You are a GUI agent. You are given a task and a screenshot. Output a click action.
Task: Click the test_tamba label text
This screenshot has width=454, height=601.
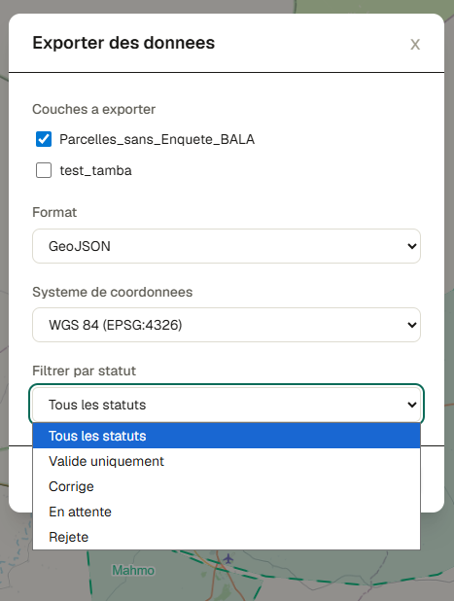[96, 170]
